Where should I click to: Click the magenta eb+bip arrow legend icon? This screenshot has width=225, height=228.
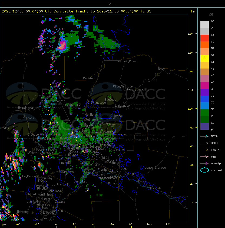[204, 164]
